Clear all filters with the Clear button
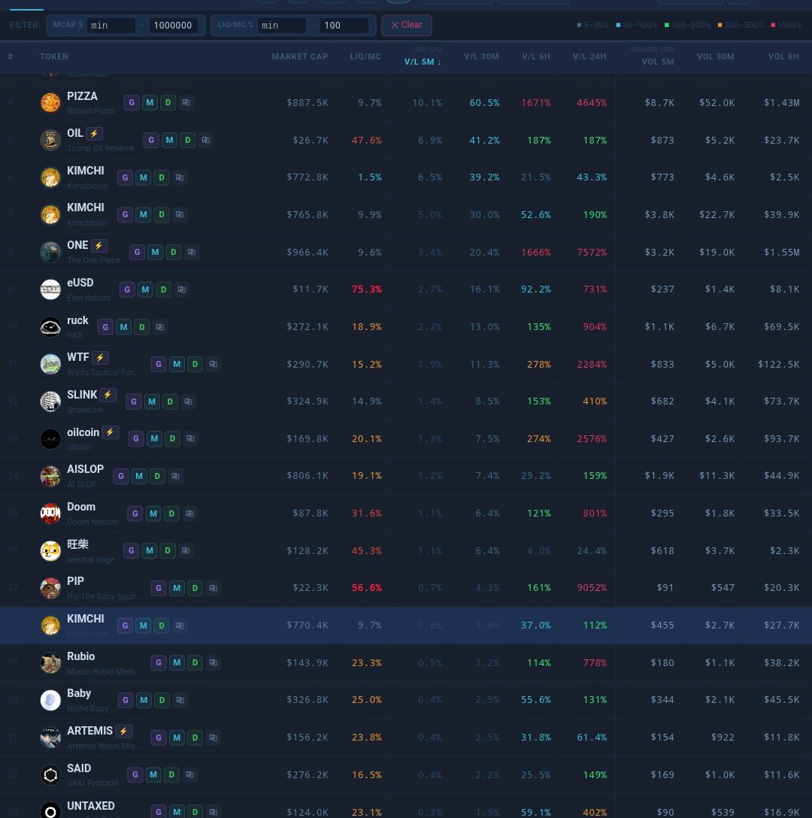This screenshot has width=812, height=818. pyautogui.click(x=407, y=25)
